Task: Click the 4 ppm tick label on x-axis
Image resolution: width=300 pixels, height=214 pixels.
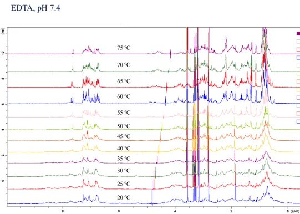Action: 175,211
